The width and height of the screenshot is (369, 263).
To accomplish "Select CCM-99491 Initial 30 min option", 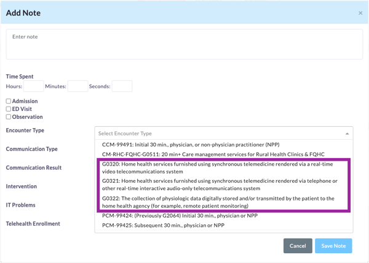I will tap(191, 145).
